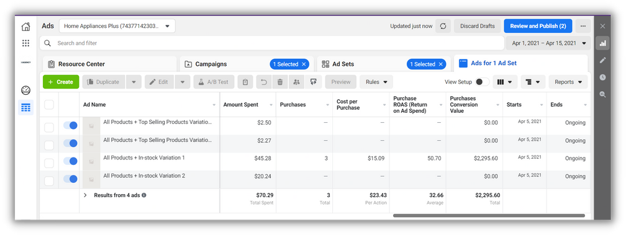Open the home icon in left sidebar
This screenshot has width=626, height=235.
25,27
